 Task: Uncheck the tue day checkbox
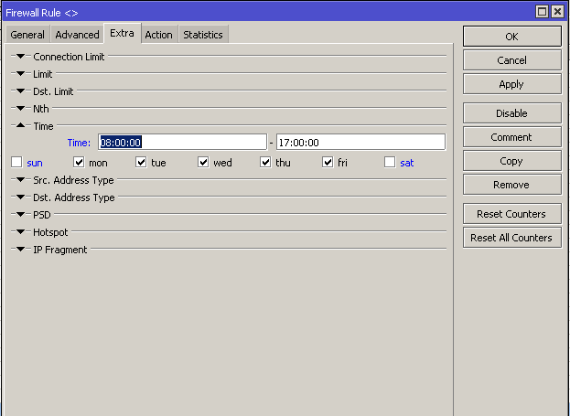pyautogui.click(x=141, y=162)
